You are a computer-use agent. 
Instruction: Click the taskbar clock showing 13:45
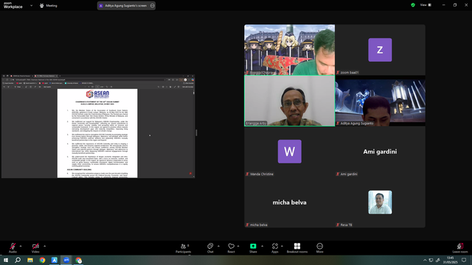(x=451, y=260)
